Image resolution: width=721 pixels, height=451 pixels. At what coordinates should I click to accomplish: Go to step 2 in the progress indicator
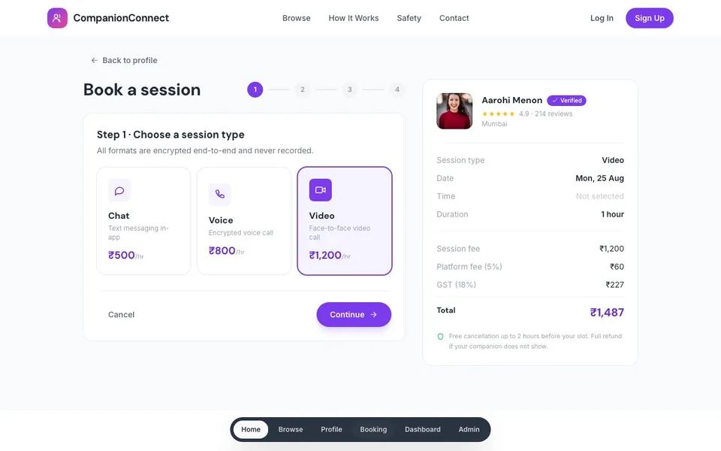(x=303, y=89)
